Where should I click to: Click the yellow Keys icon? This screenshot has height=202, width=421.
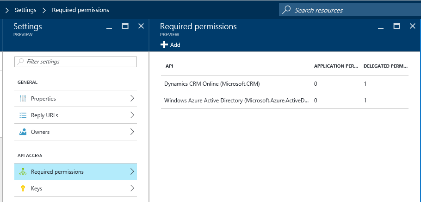pos(23,189)
